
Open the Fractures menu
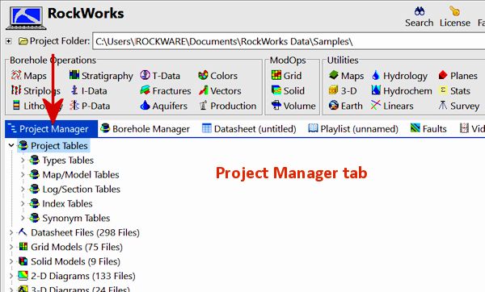[x=166, y=91]
